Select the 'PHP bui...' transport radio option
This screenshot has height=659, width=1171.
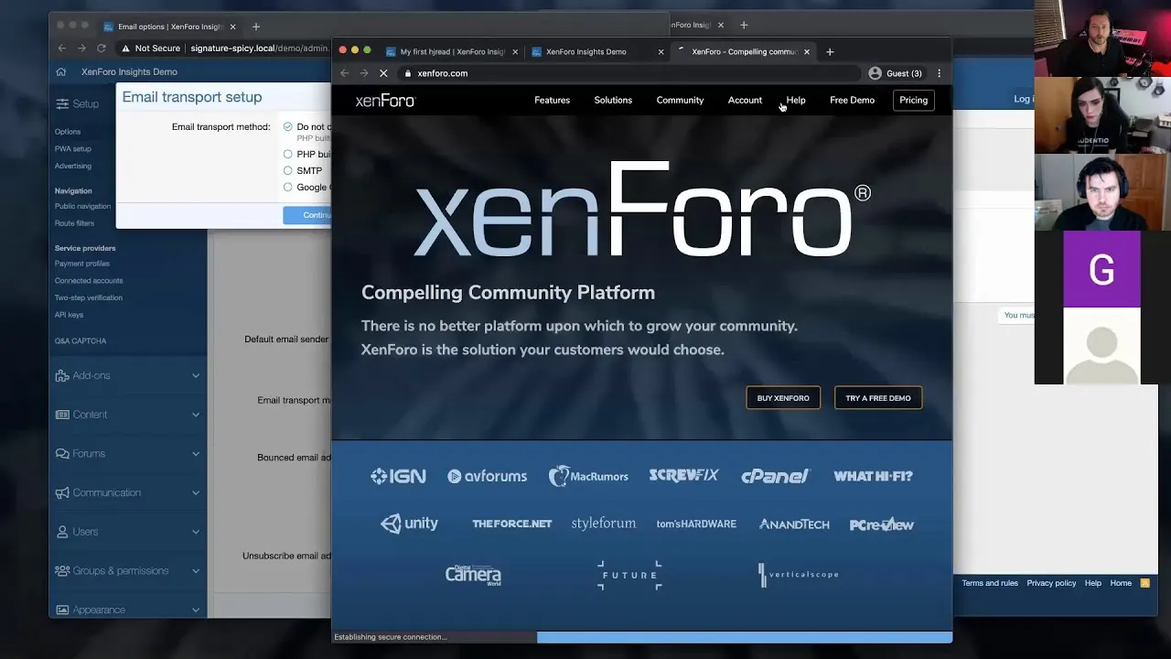click(288, 155)
